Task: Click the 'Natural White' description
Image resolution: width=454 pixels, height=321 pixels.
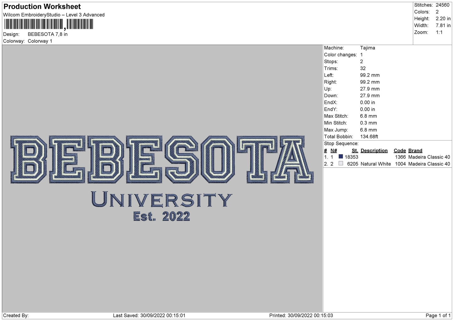Action: (x=375, y=164)
